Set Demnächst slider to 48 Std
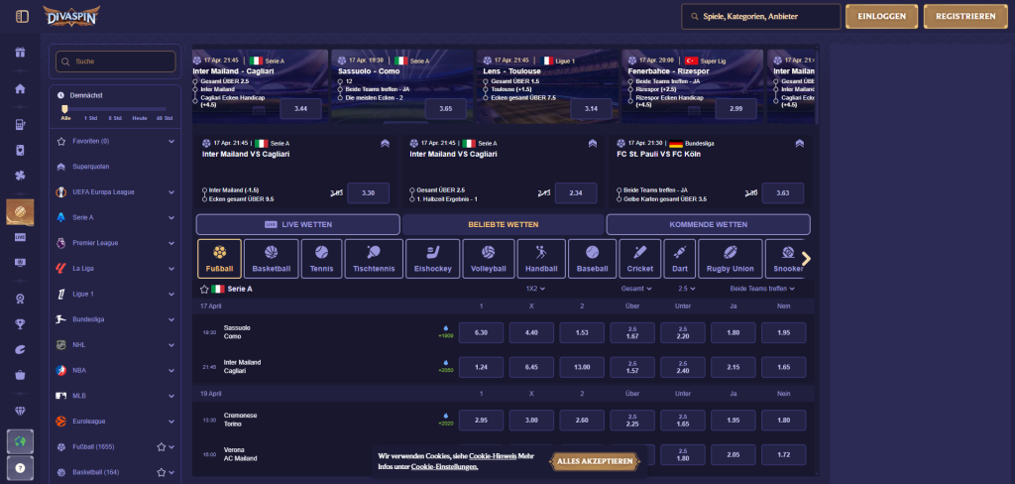The width and height of the screenshot is (1015, 484). click(166, 118)
